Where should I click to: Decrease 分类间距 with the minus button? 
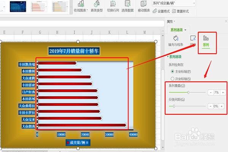(211, 106)
